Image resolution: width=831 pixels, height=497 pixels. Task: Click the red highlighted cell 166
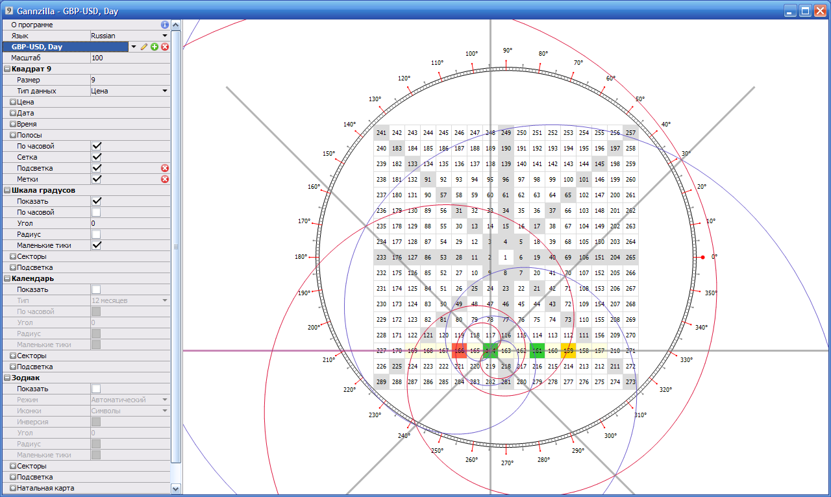pyautogui.click(x=459, y=351)
